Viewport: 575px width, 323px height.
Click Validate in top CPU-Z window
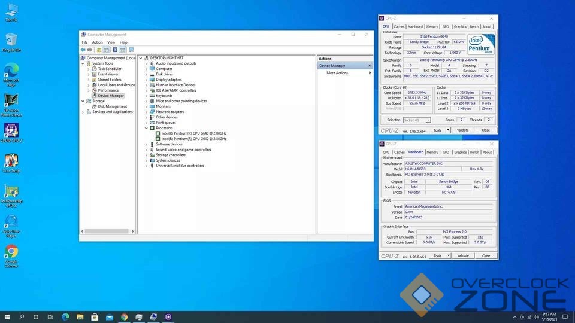462,130
